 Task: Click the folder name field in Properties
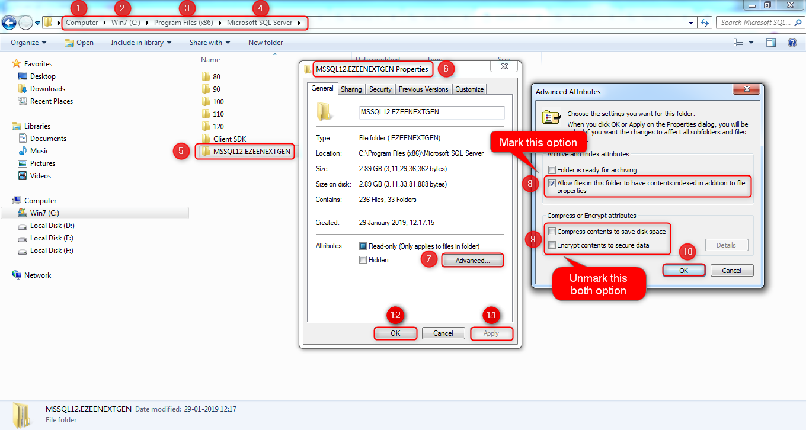pyautogui.click(x=432, y=111)
